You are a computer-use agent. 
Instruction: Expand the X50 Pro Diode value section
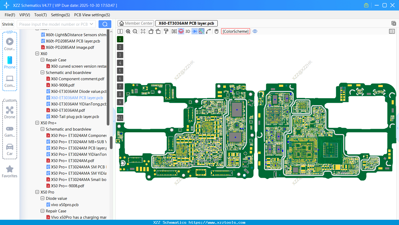tap(42, 198)
